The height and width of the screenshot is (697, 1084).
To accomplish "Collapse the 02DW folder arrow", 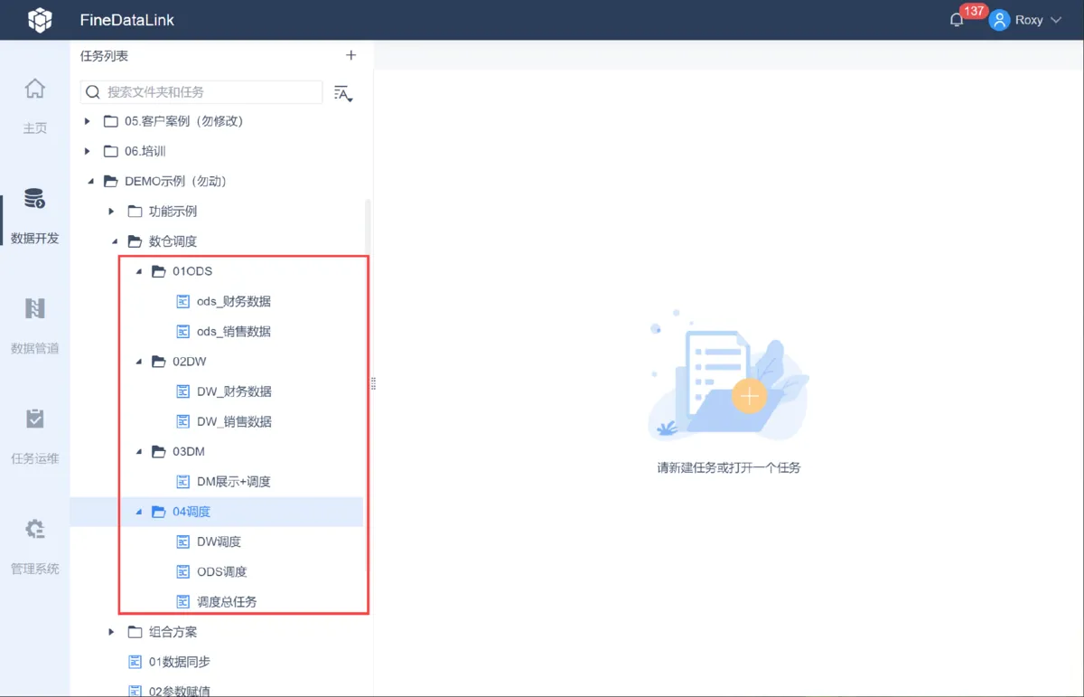I will click(x=139, y=362).
